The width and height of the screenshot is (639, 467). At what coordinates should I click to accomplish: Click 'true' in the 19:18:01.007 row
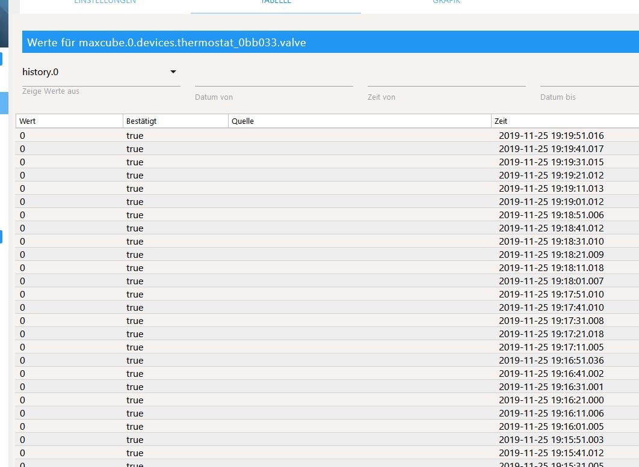point(135,281)
